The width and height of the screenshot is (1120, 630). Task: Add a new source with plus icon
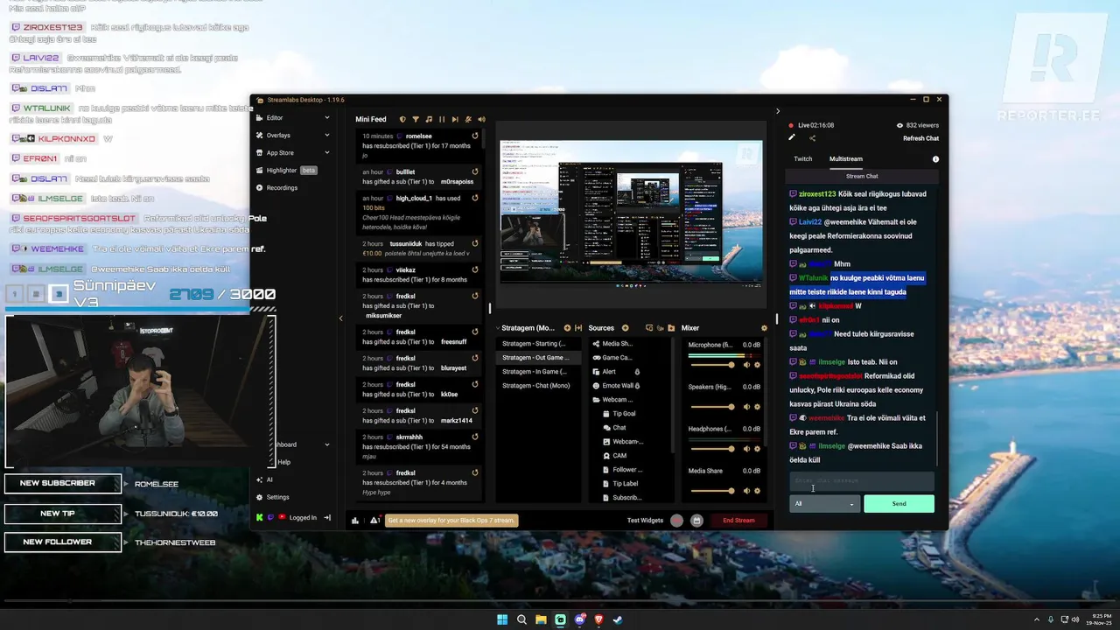pos(625,328)
